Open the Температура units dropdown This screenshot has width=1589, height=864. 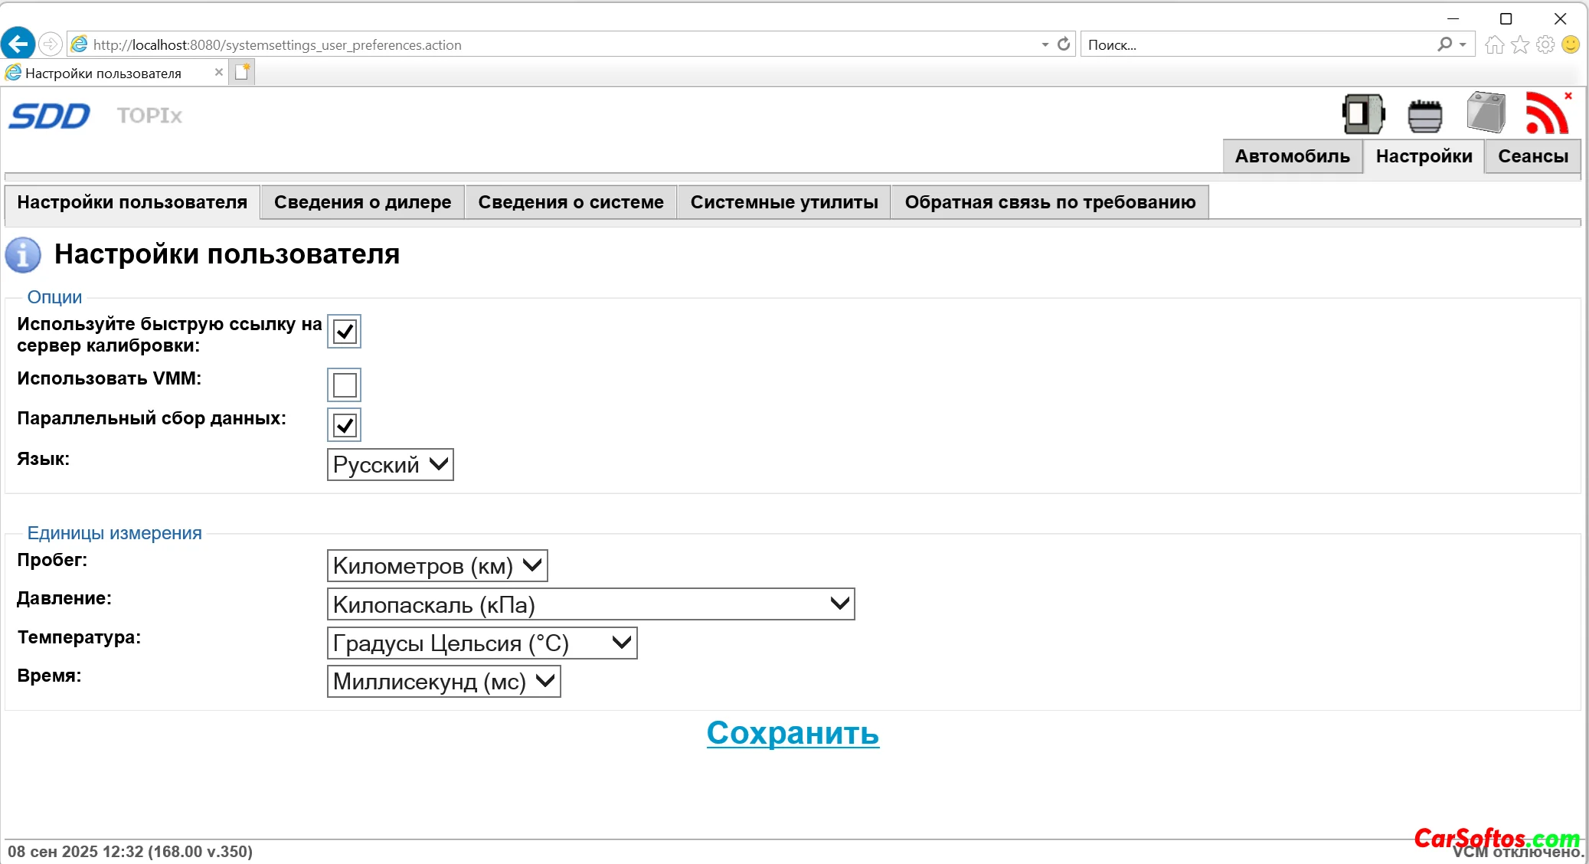pyautogui.click(x=482, y=643)
